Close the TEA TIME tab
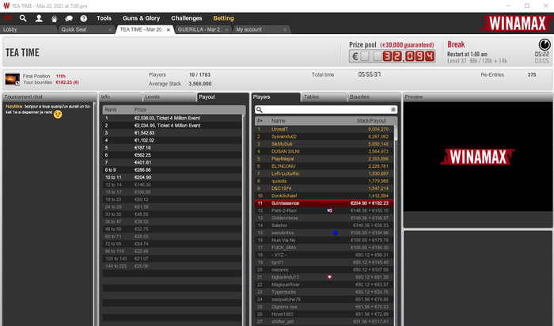Viewport: 554px width, 326px height. click(169, 30)
